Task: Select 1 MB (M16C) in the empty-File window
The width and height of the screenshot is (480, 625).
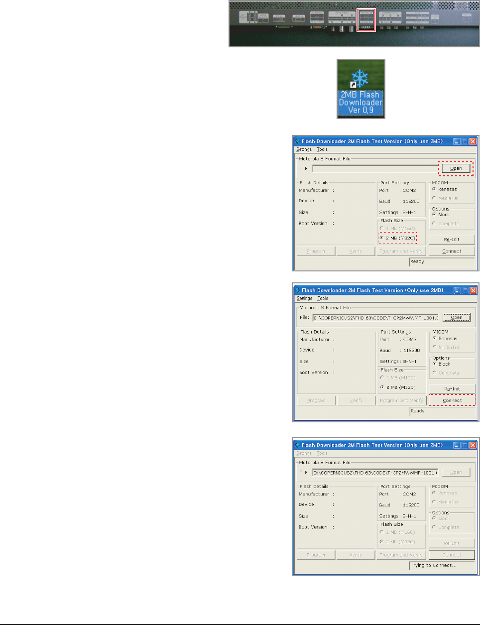Action: point(397,229)
